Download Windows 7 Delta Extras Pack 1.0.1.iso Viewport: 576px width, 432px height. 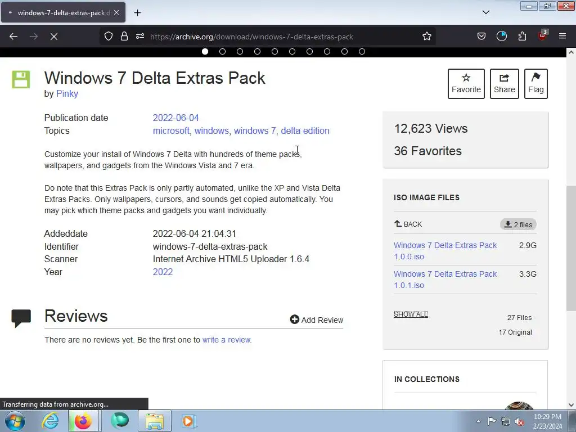445,280
